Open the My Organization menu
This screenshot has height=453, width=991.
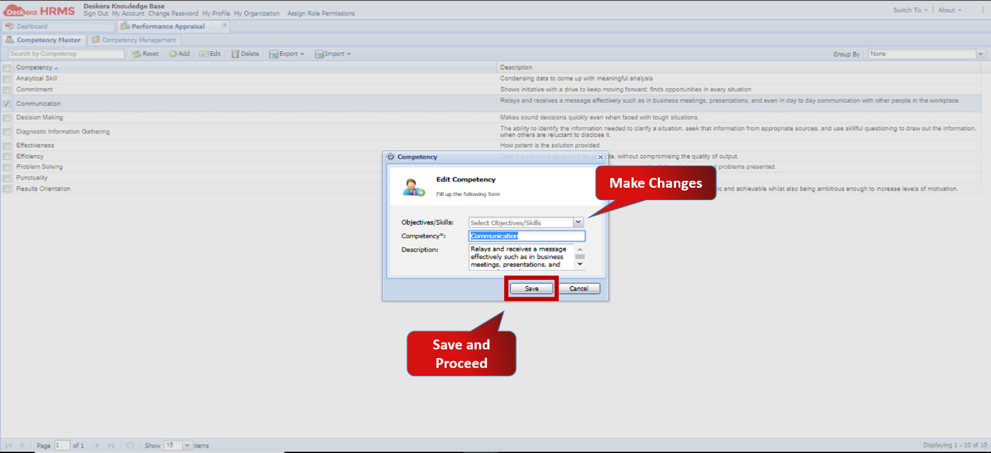click(257, 12)
